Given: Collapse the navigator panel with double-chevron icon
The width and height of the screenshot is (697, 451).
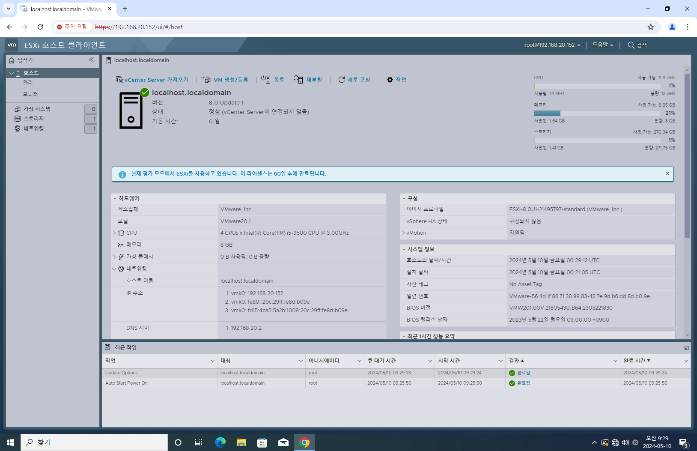Looking at the screenshot, I should pos(91,60).
